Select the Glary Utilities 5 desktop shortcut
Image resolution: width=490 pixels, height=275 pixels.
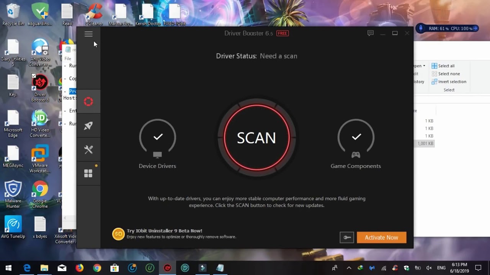(x=13, y=53)
